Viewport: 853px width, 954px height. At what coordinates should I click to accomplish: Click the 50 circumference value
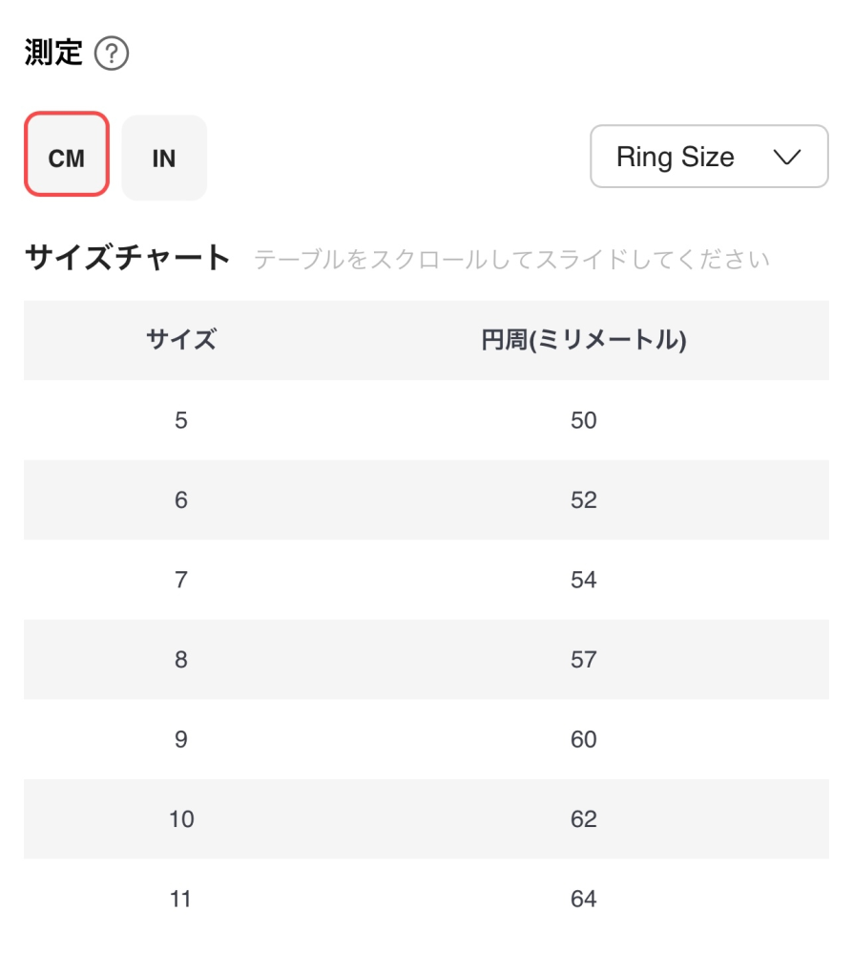(584, 420)
